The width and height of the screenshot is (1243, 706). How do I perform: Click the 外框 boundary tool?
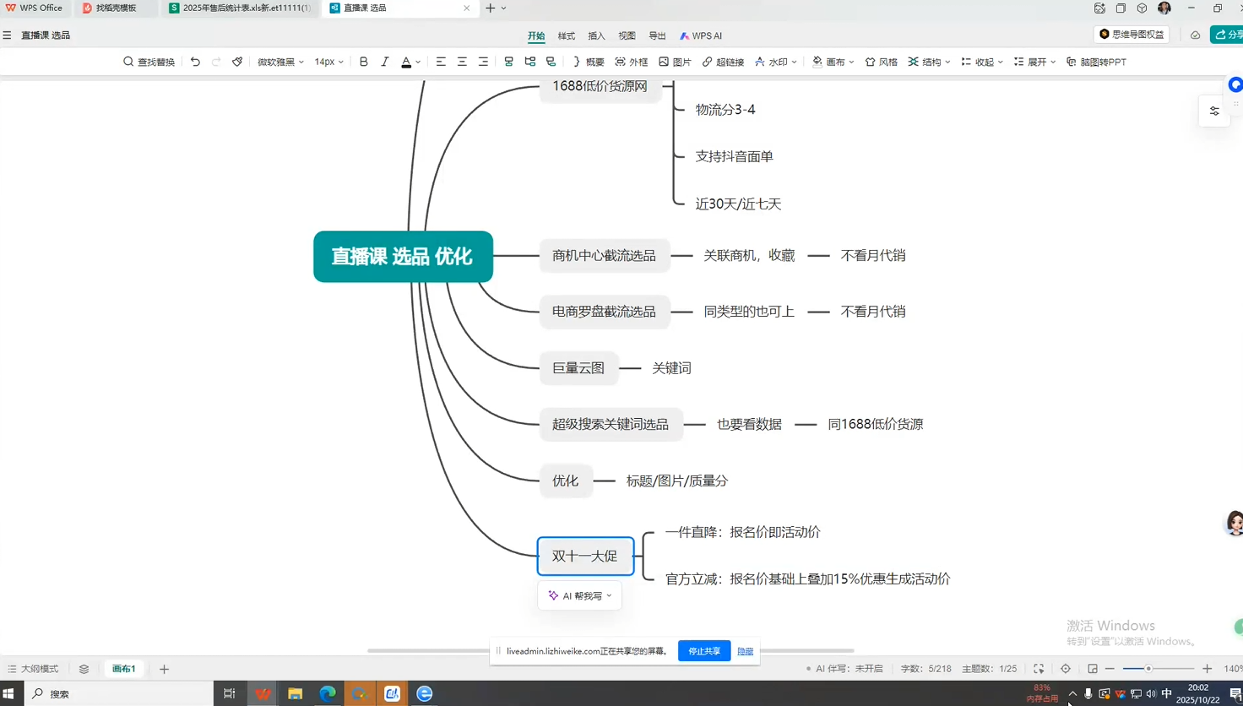point(631,62)
